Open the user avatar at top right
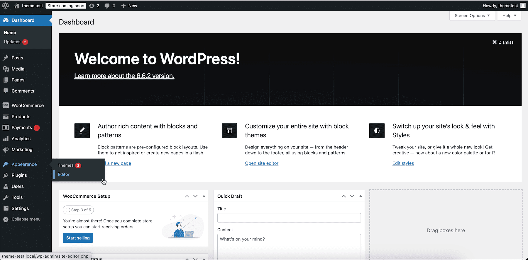This screenshot has height=260, width=528. pyautogui.click(x=523, y=6)
